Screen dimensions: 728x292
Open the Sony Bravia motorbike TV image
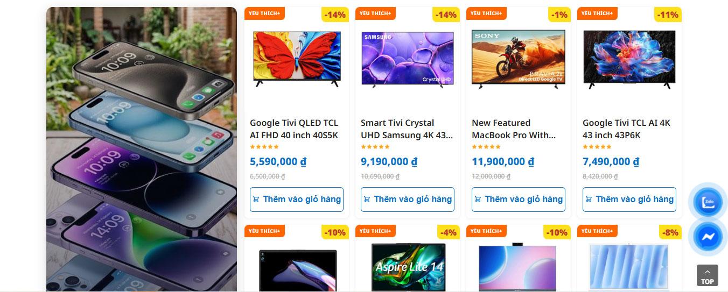(519, 59)
